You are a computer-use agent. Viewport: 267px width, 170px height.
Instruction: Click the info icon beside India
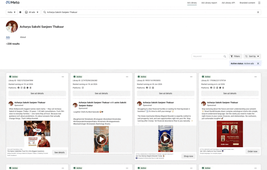click(x=20, y=12)
